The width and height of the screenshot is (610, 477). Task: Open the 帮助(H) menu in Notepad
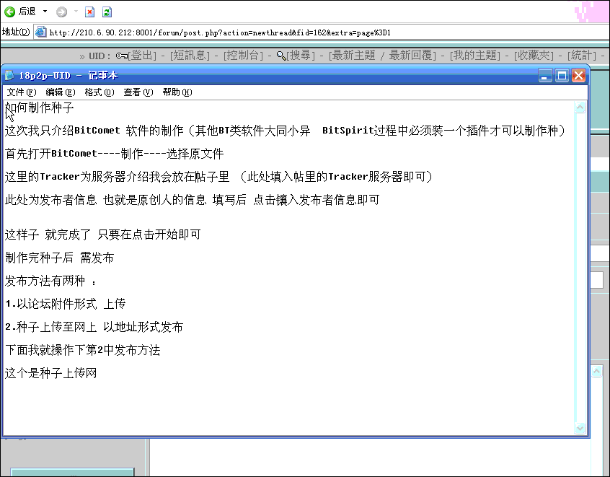177,92
